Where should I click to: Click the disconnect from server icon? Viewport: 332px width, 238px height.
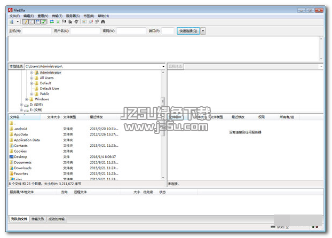click(70, 21)
